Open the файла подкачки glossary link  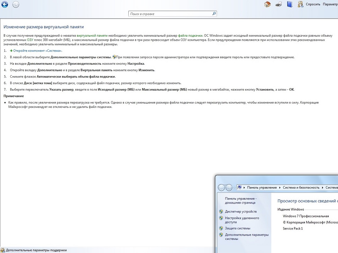click(190, 36)
